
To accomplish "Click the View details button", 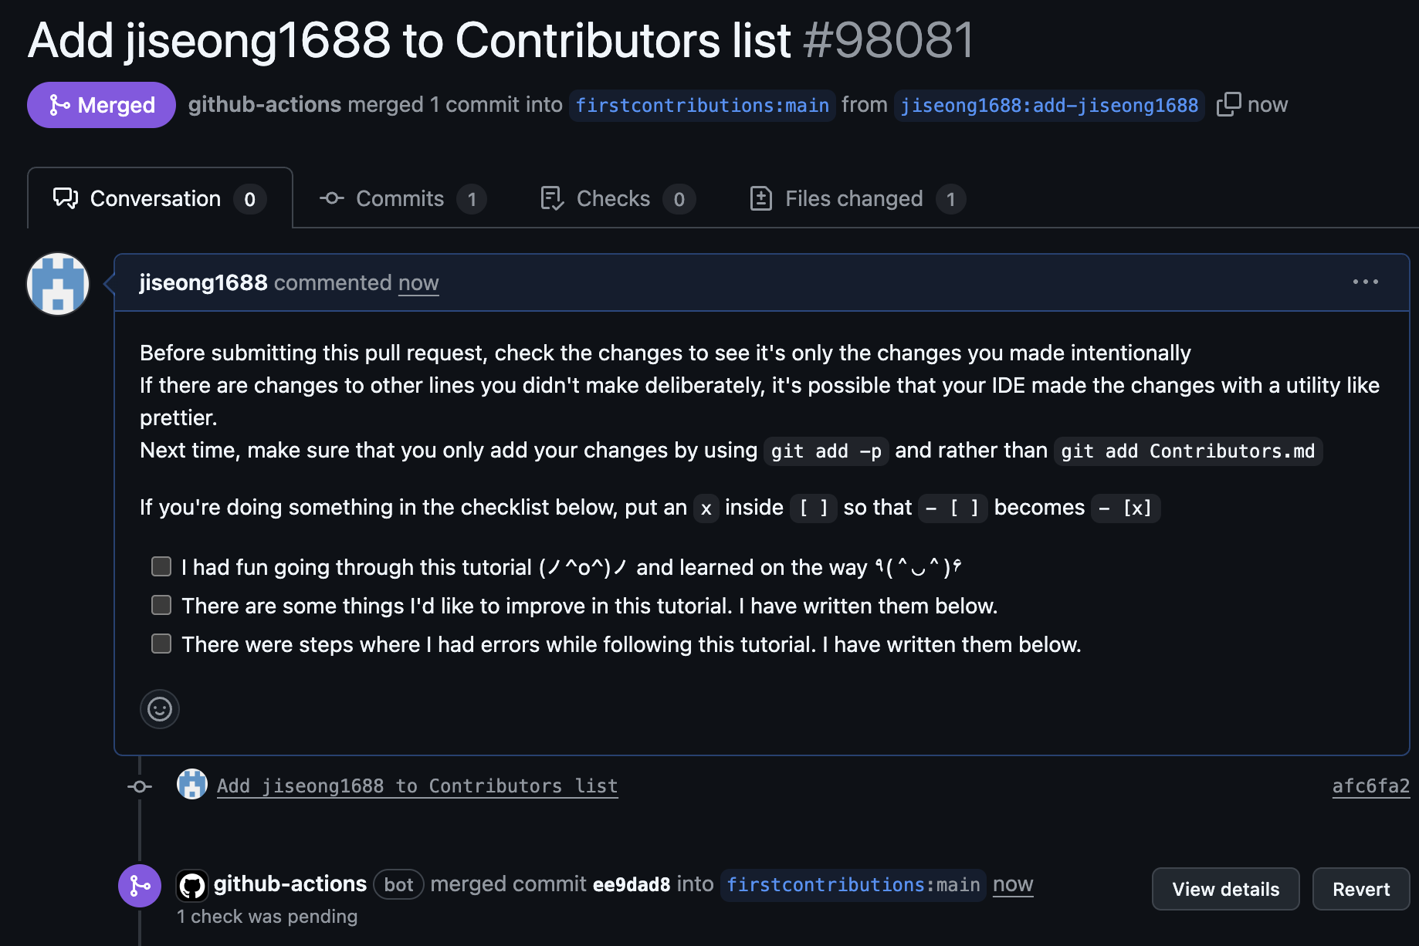I will tap(1225, 889).
